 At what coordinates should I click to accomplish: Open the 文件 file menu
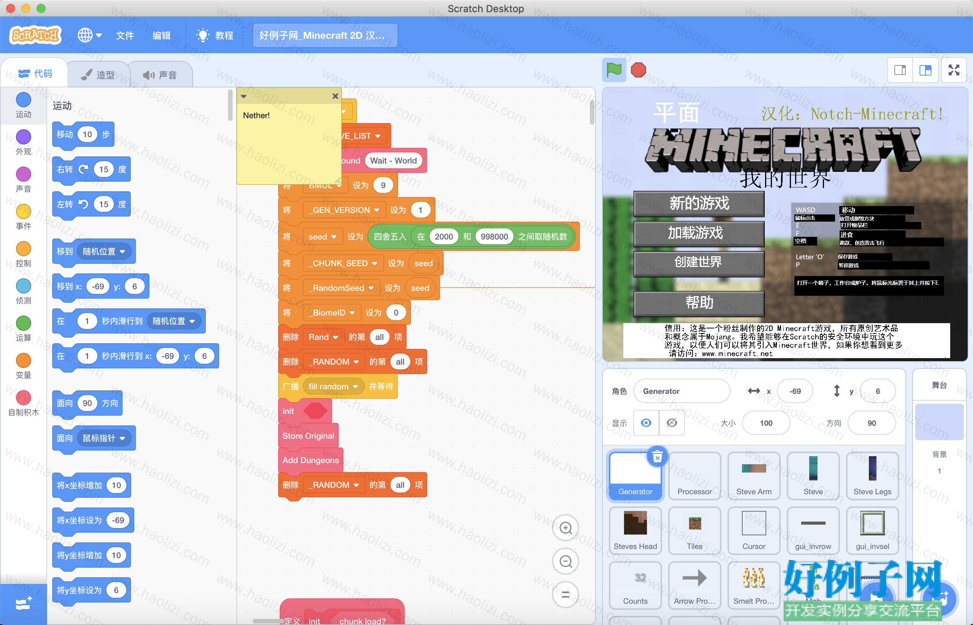125,35
